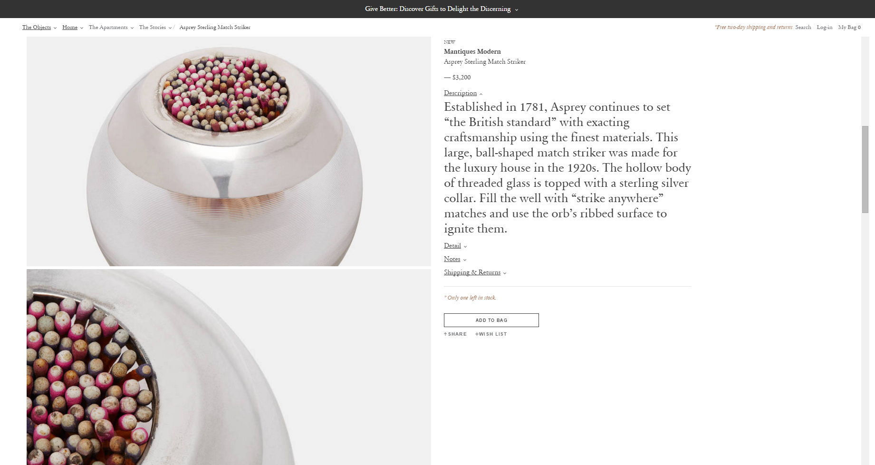Click the Search link

coord(803,28)
